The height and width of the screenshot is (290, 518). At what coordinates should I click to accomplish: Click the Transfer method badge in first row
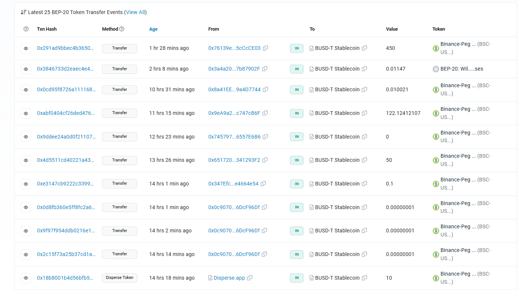pos(119,48)
